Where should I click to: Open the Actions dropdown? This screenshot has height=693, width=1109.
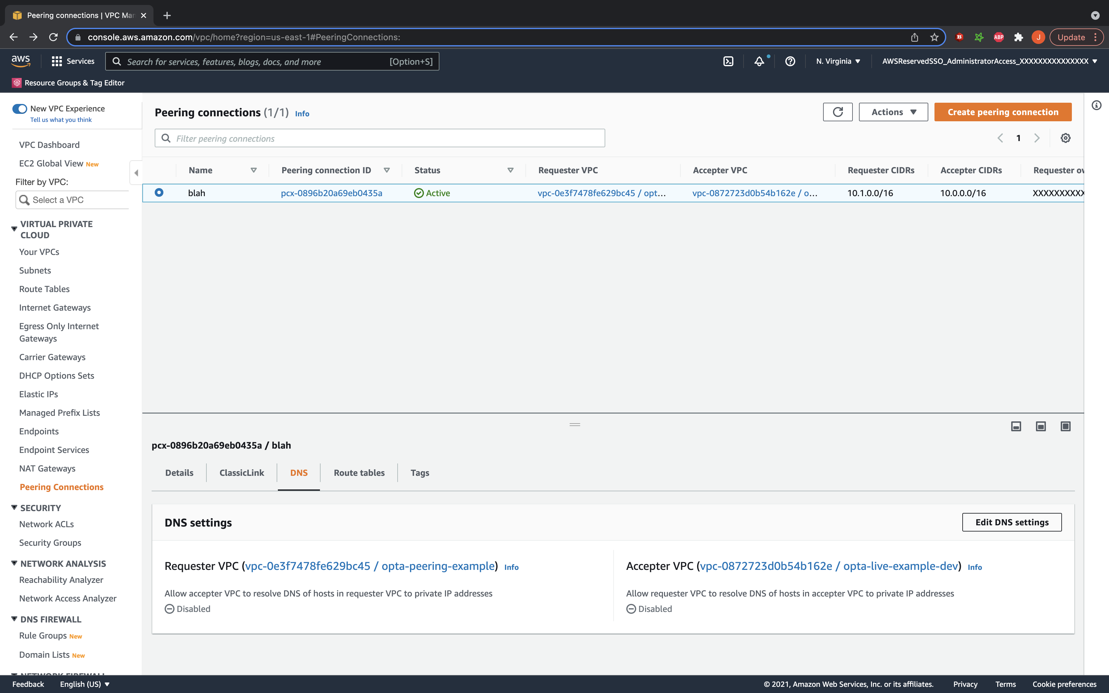[893, 112]
